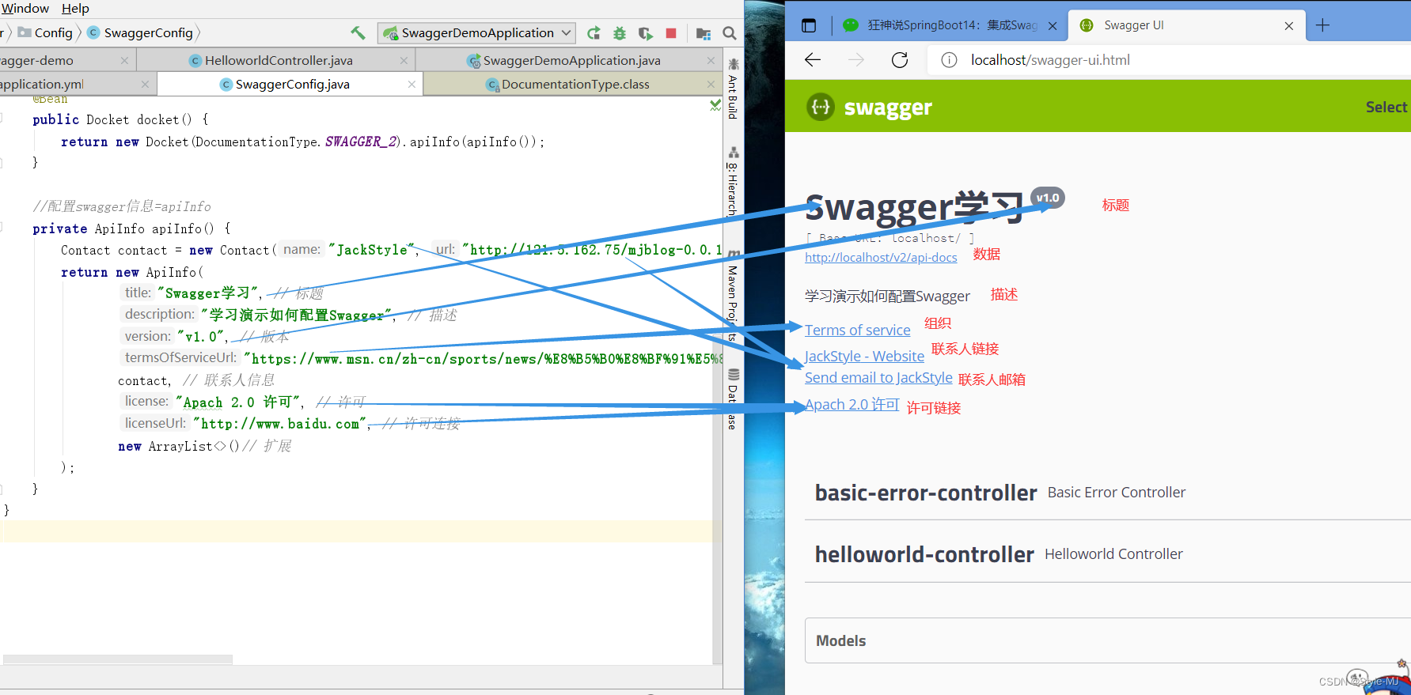Click the 学习演示如何配置Swagger description text
Image resolution: width=1411 pixels, height=695 pixels.
[x=887, y=297]
